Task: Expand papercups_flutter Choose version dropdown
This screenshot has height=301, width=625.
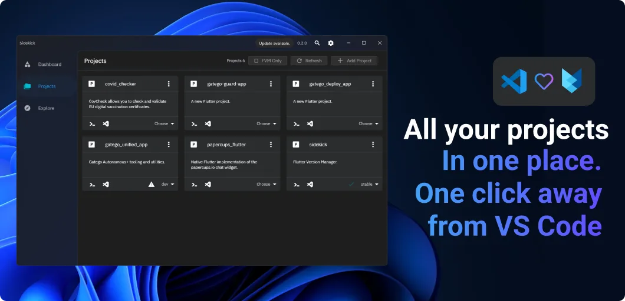Action: point(267,184)
